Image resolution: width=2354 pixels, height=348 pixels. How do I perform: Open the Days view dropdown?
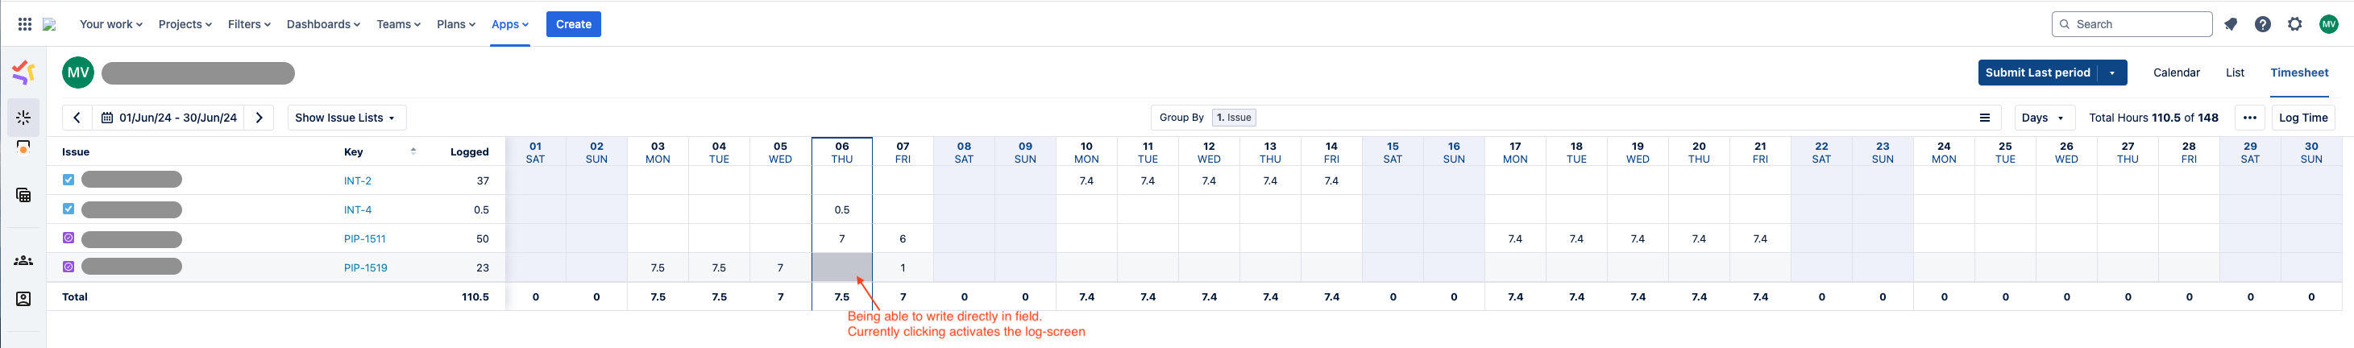[2042, 118]
